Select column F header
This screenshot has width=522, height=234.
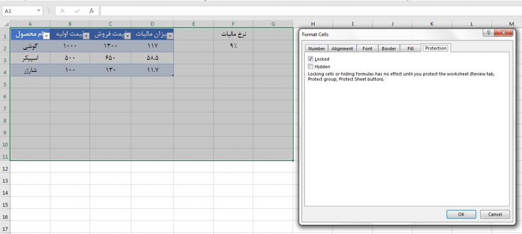click(233, 24)
